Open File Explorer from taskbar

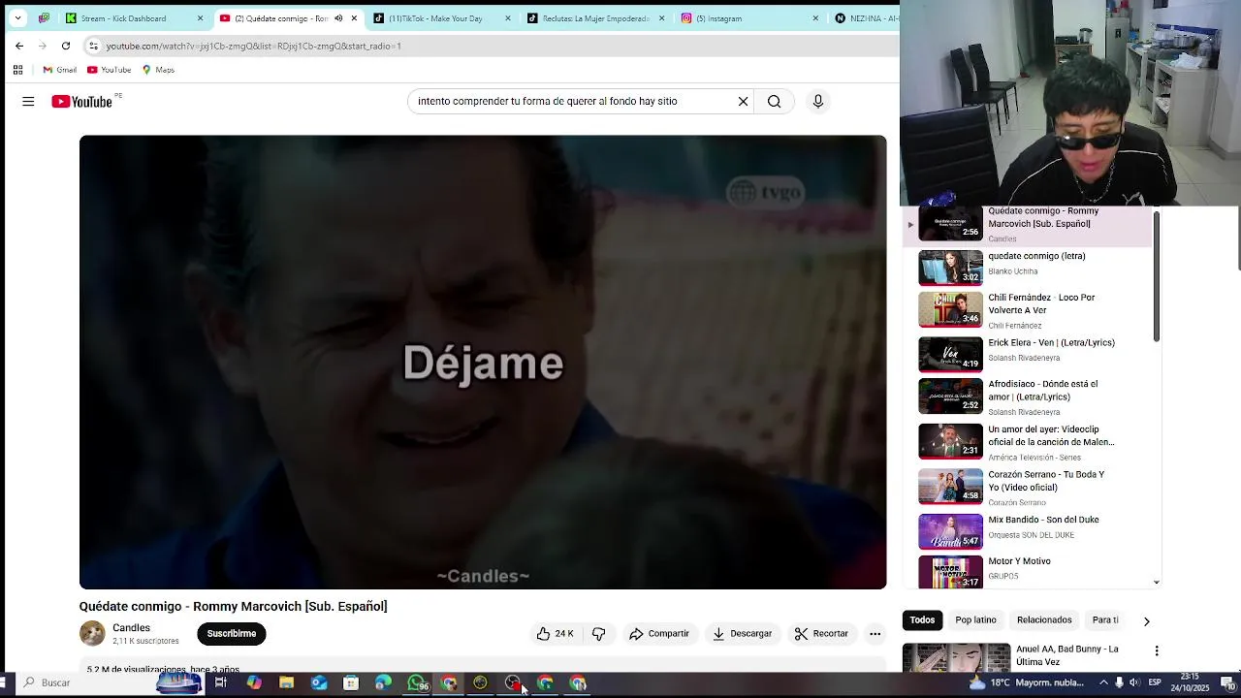click(x=286, y=682)
